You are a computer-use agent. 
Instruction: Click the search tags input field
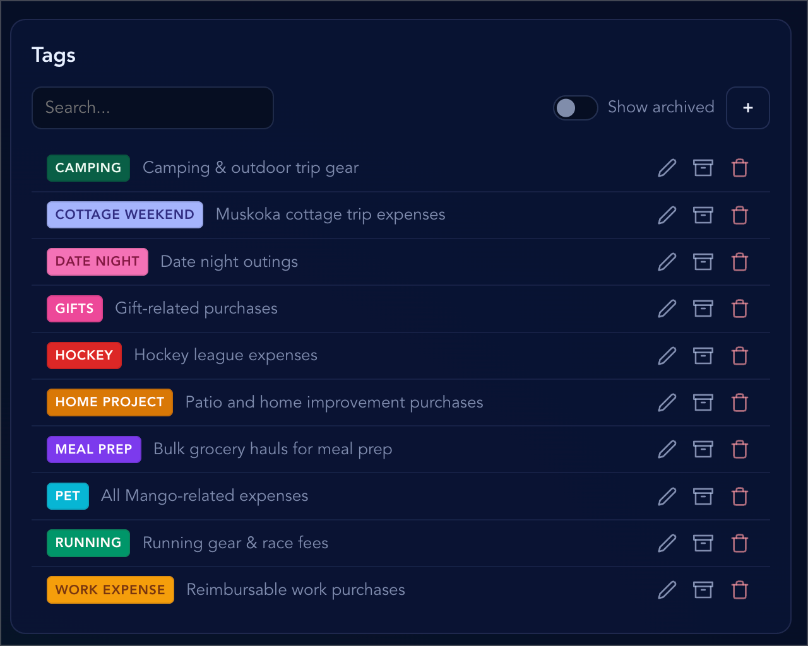point(152,108)
